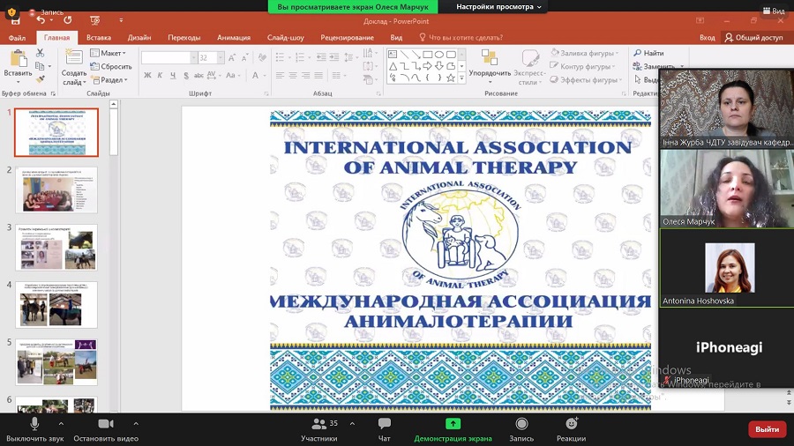794x446 pixels.
Task: Open Настройки просмотра view options dropdown
Action: (x=498, y=6)
